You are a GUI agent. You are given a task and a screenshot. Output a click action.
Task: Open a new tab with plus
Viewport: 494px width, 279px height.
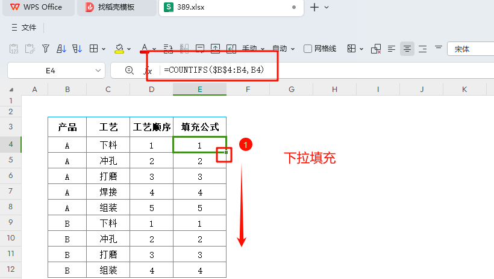(x=314, y=7)
